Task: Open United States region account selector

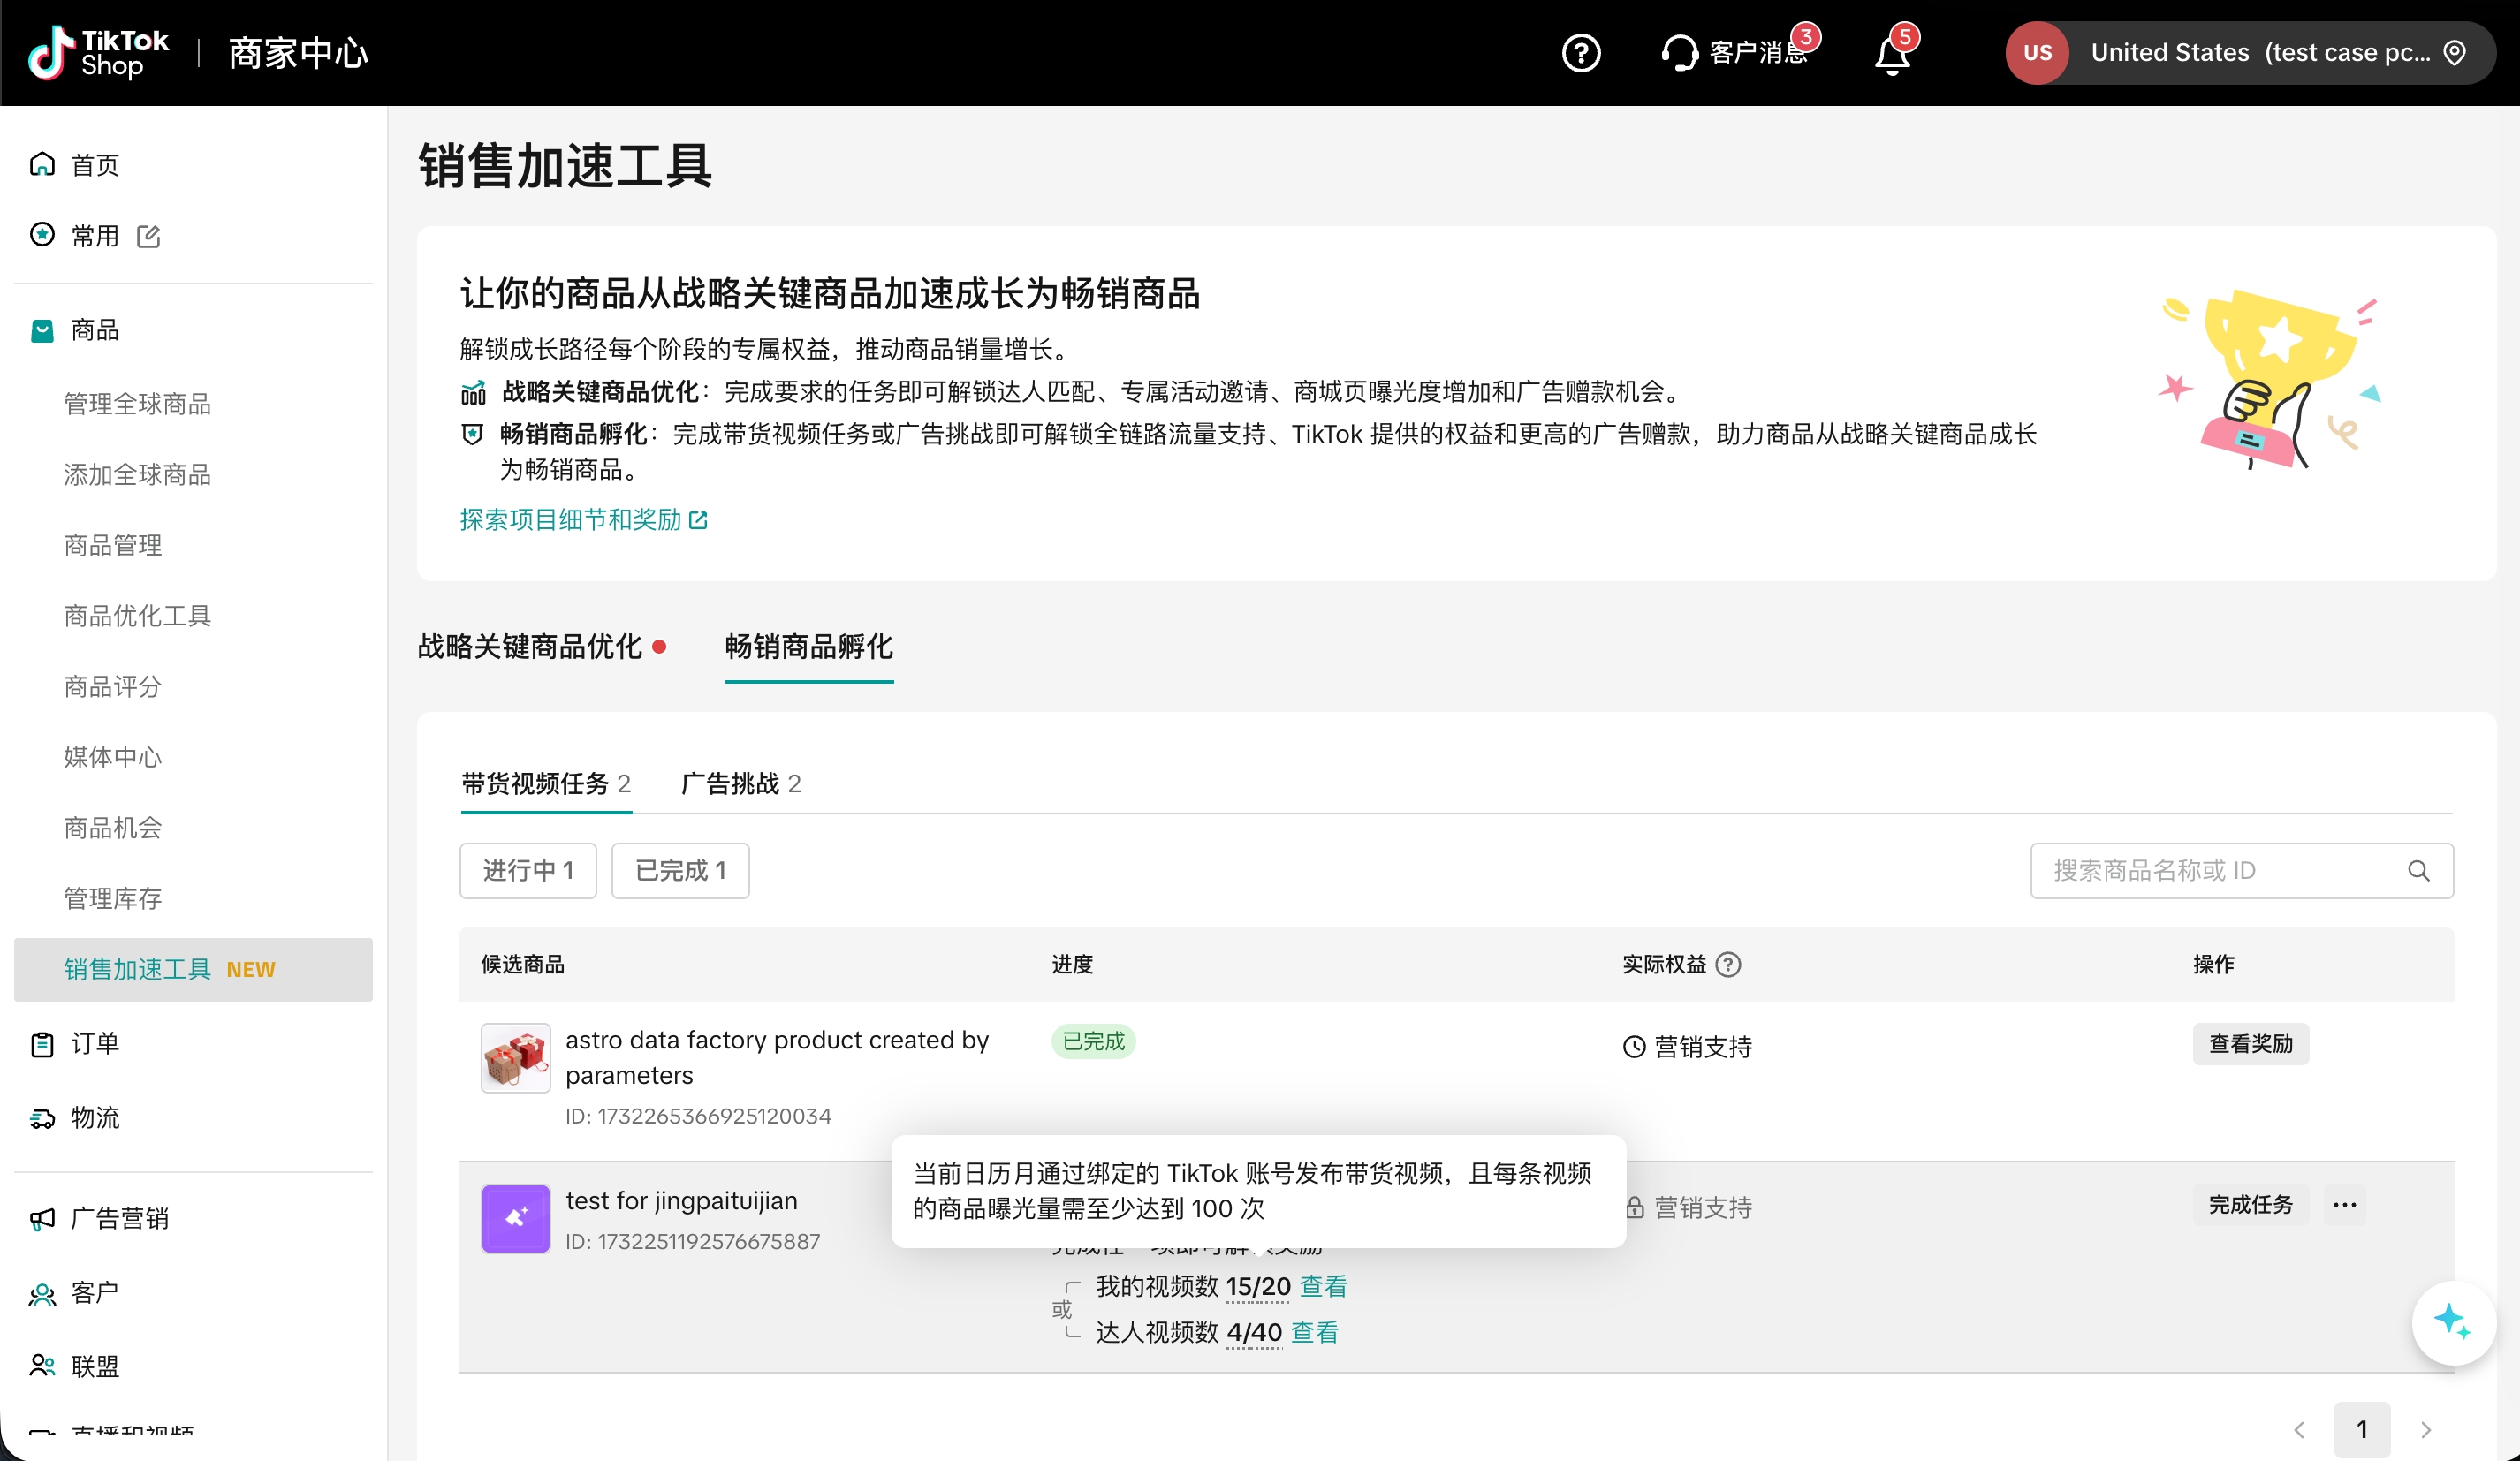Action: (2250, 53)
